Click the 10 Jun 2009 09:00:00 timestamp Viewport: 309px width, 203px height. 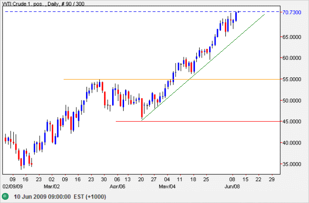coord(42,197)
